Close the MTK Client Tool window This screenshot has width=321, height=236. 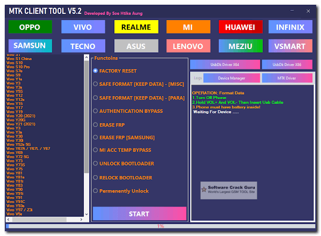click(x=308, y=11)
